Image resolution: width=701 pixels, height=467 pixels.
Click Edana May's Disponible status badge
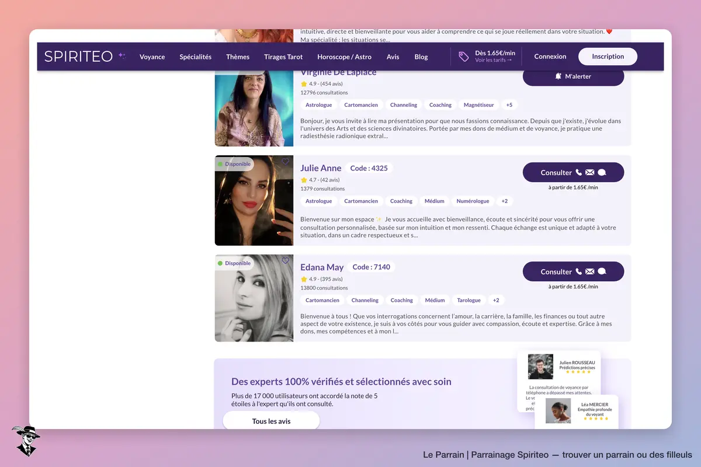coord(234,263)
